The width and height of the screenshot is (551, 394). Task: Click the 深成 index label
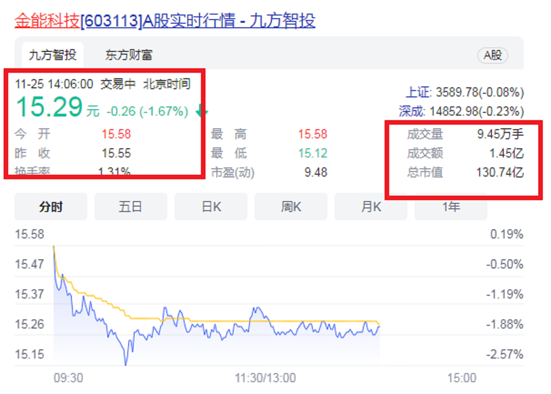(x=412, y=111)
